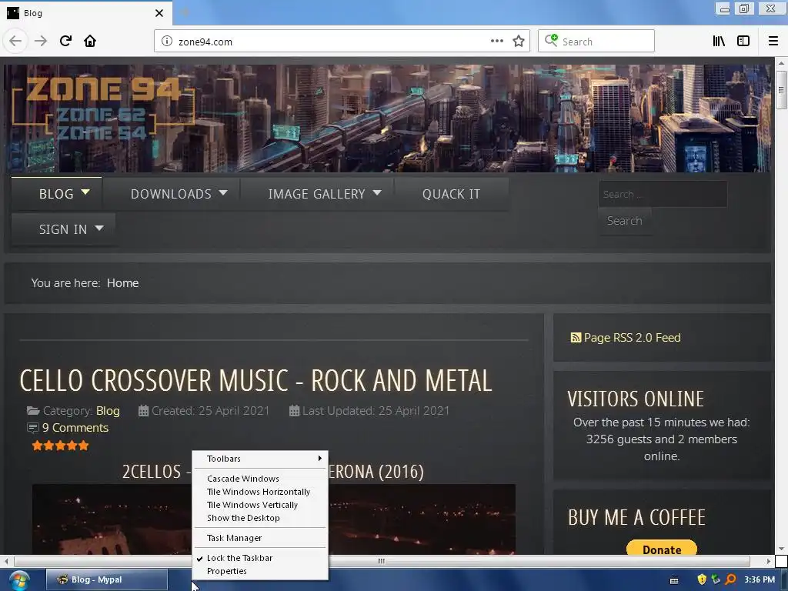Expand the DOWNLOADS menu dropdown

pos(223,192)
